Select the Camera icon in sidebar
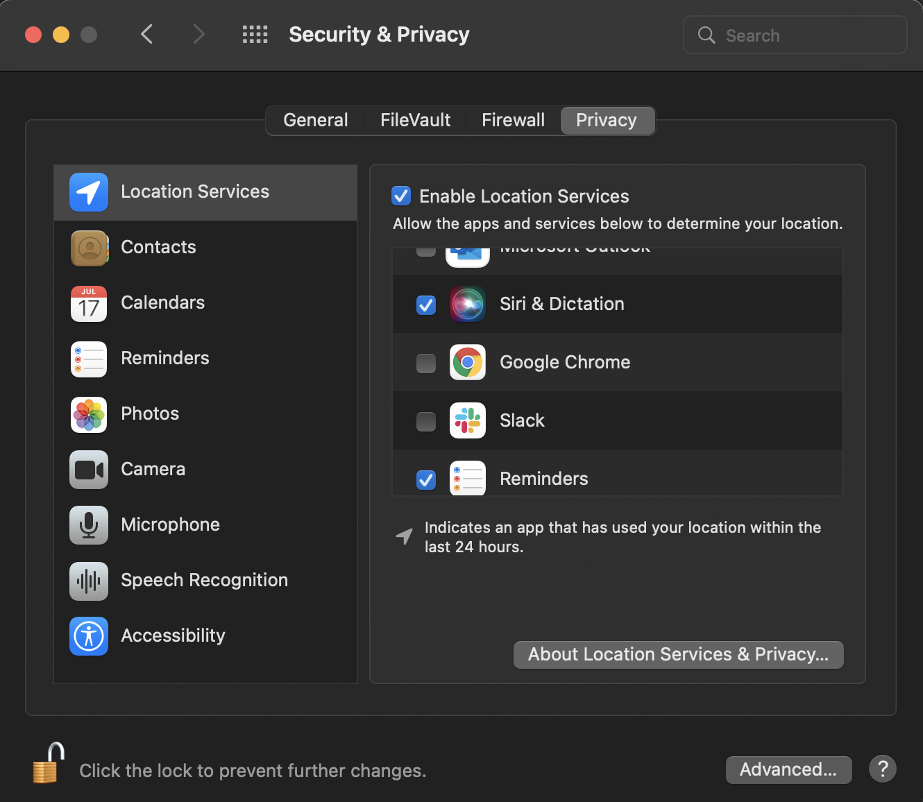 click(x=89, y=470)
